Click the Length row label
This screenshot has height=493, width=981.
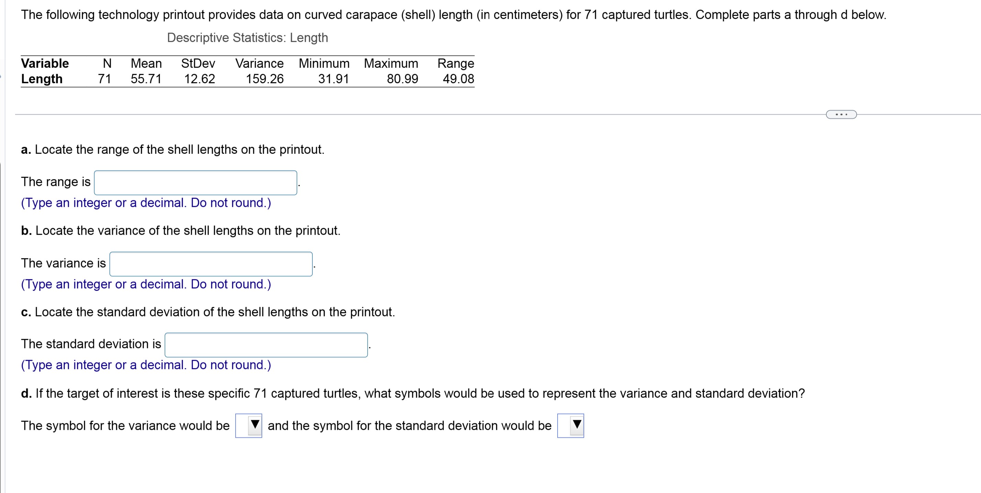[42, 79]
